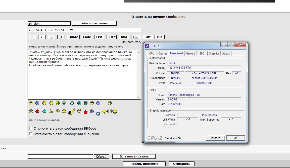Insert the sad blue smiley
Screen dimensions: 290x168
pyautogui.click(x=37, y=103)
